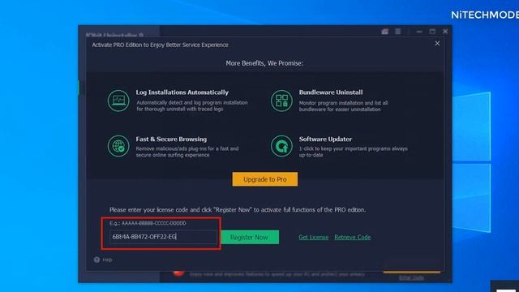The height and width of the screenshot is (292, 519).
Task: Click the Software Updater icon
Action: [281, 146]
